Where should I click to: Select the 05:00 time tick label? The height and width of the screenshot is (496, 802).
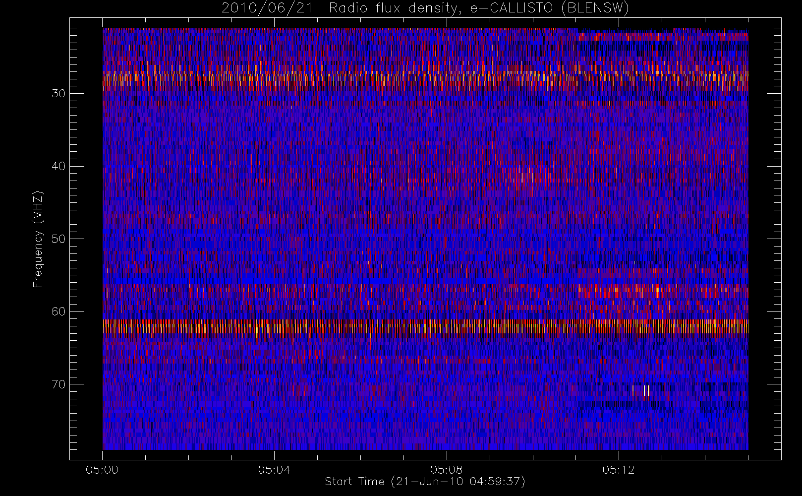[102, 470]
